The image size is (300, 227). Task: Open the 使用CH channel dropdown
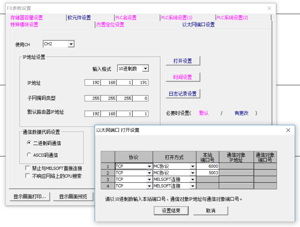point(71,44)
